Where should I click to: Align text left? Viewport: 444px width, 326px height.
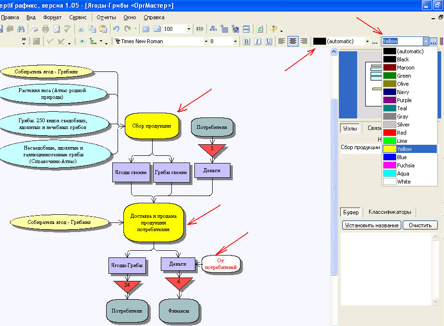tap(281, 41)
